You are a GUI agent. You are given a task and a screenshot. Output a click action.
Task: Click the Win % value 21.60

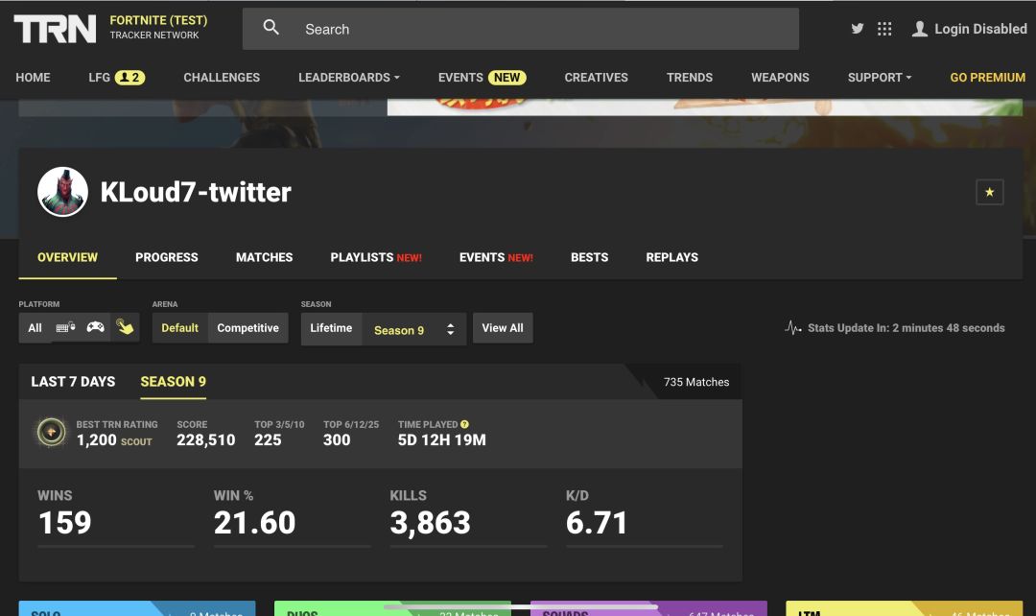coord(255,523)
